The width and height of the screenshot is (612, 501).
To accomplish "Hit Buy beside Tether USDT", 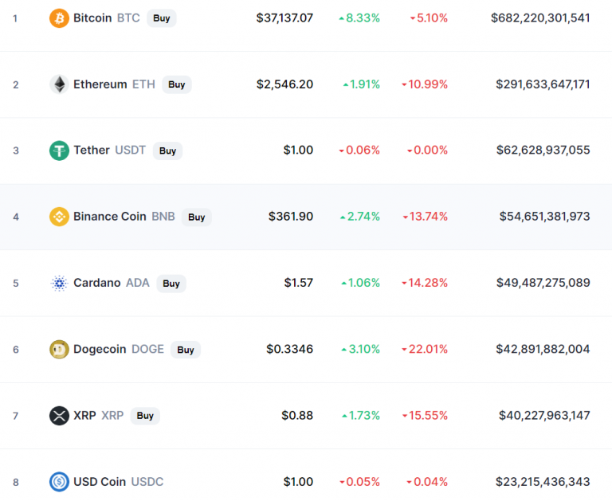I will [167, 151].
